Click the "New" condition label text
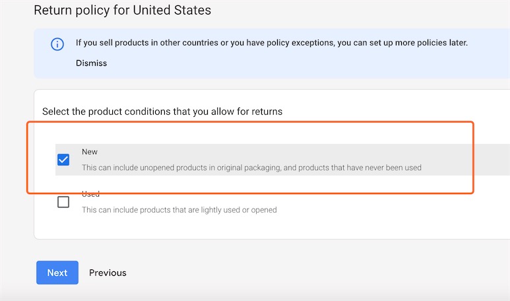510x301 pixels. [90, 152]
